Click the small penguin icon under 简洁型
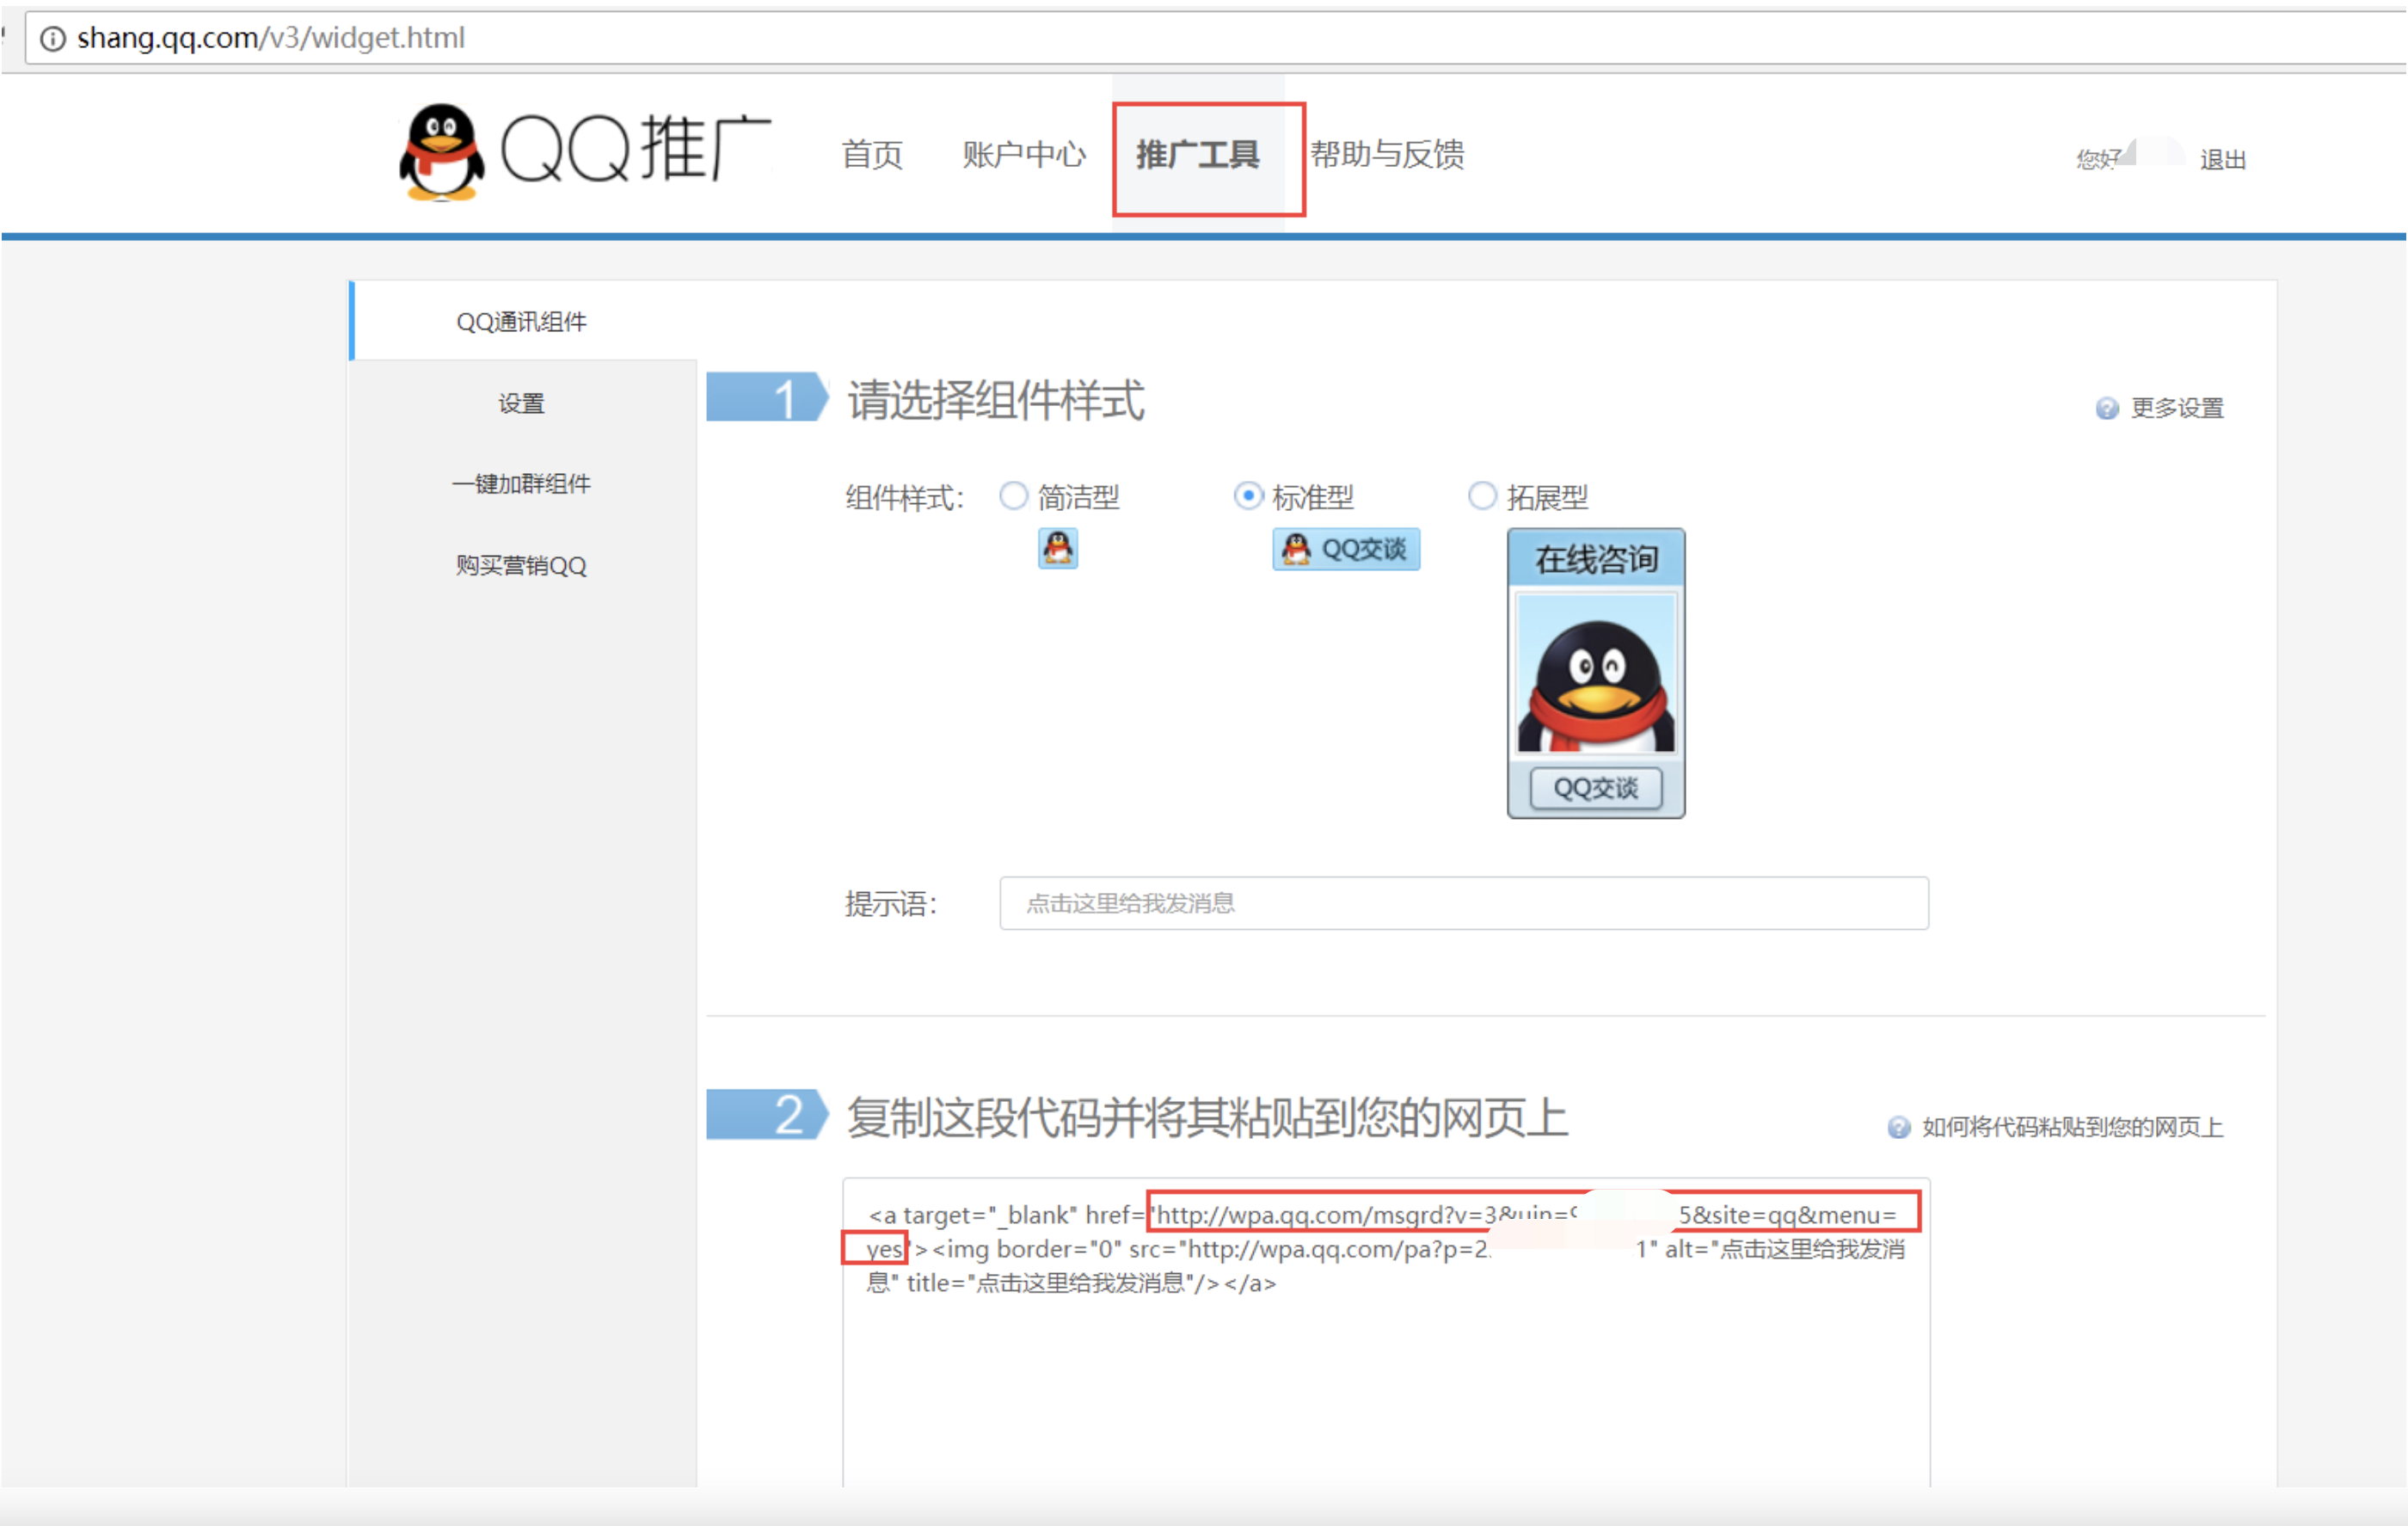The width and height of the screenshot is (2408, 1526). 1057,548
